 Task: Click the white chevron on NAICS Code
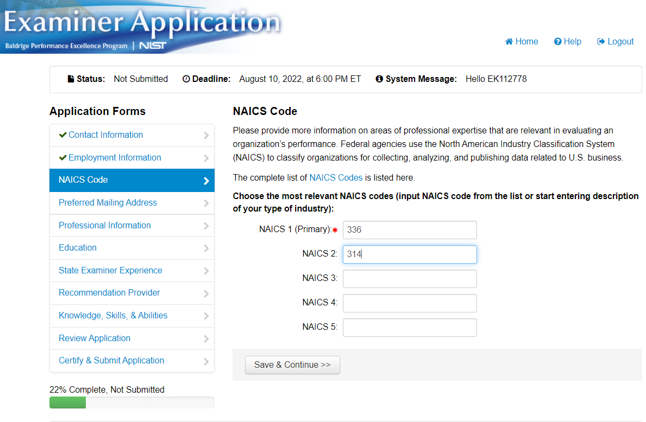[x=206, y=181]
